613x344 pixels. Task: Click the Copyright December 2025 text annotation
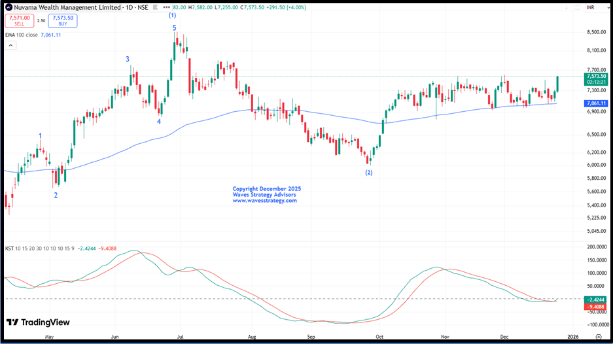pyautogui.click(x=267, y=189)
